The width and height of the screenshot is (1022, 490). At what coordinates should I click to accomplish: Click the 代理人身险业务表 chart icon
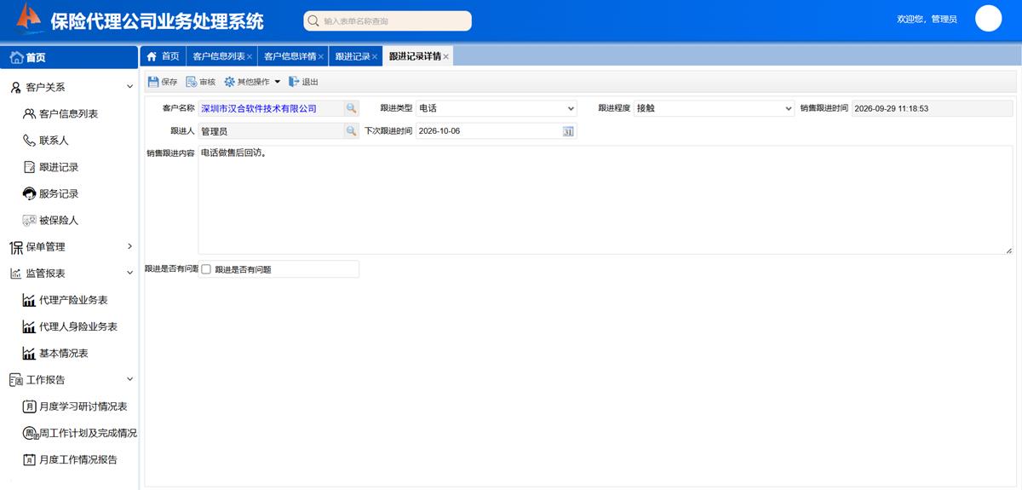pyautogui.click(x=30, y=326)
